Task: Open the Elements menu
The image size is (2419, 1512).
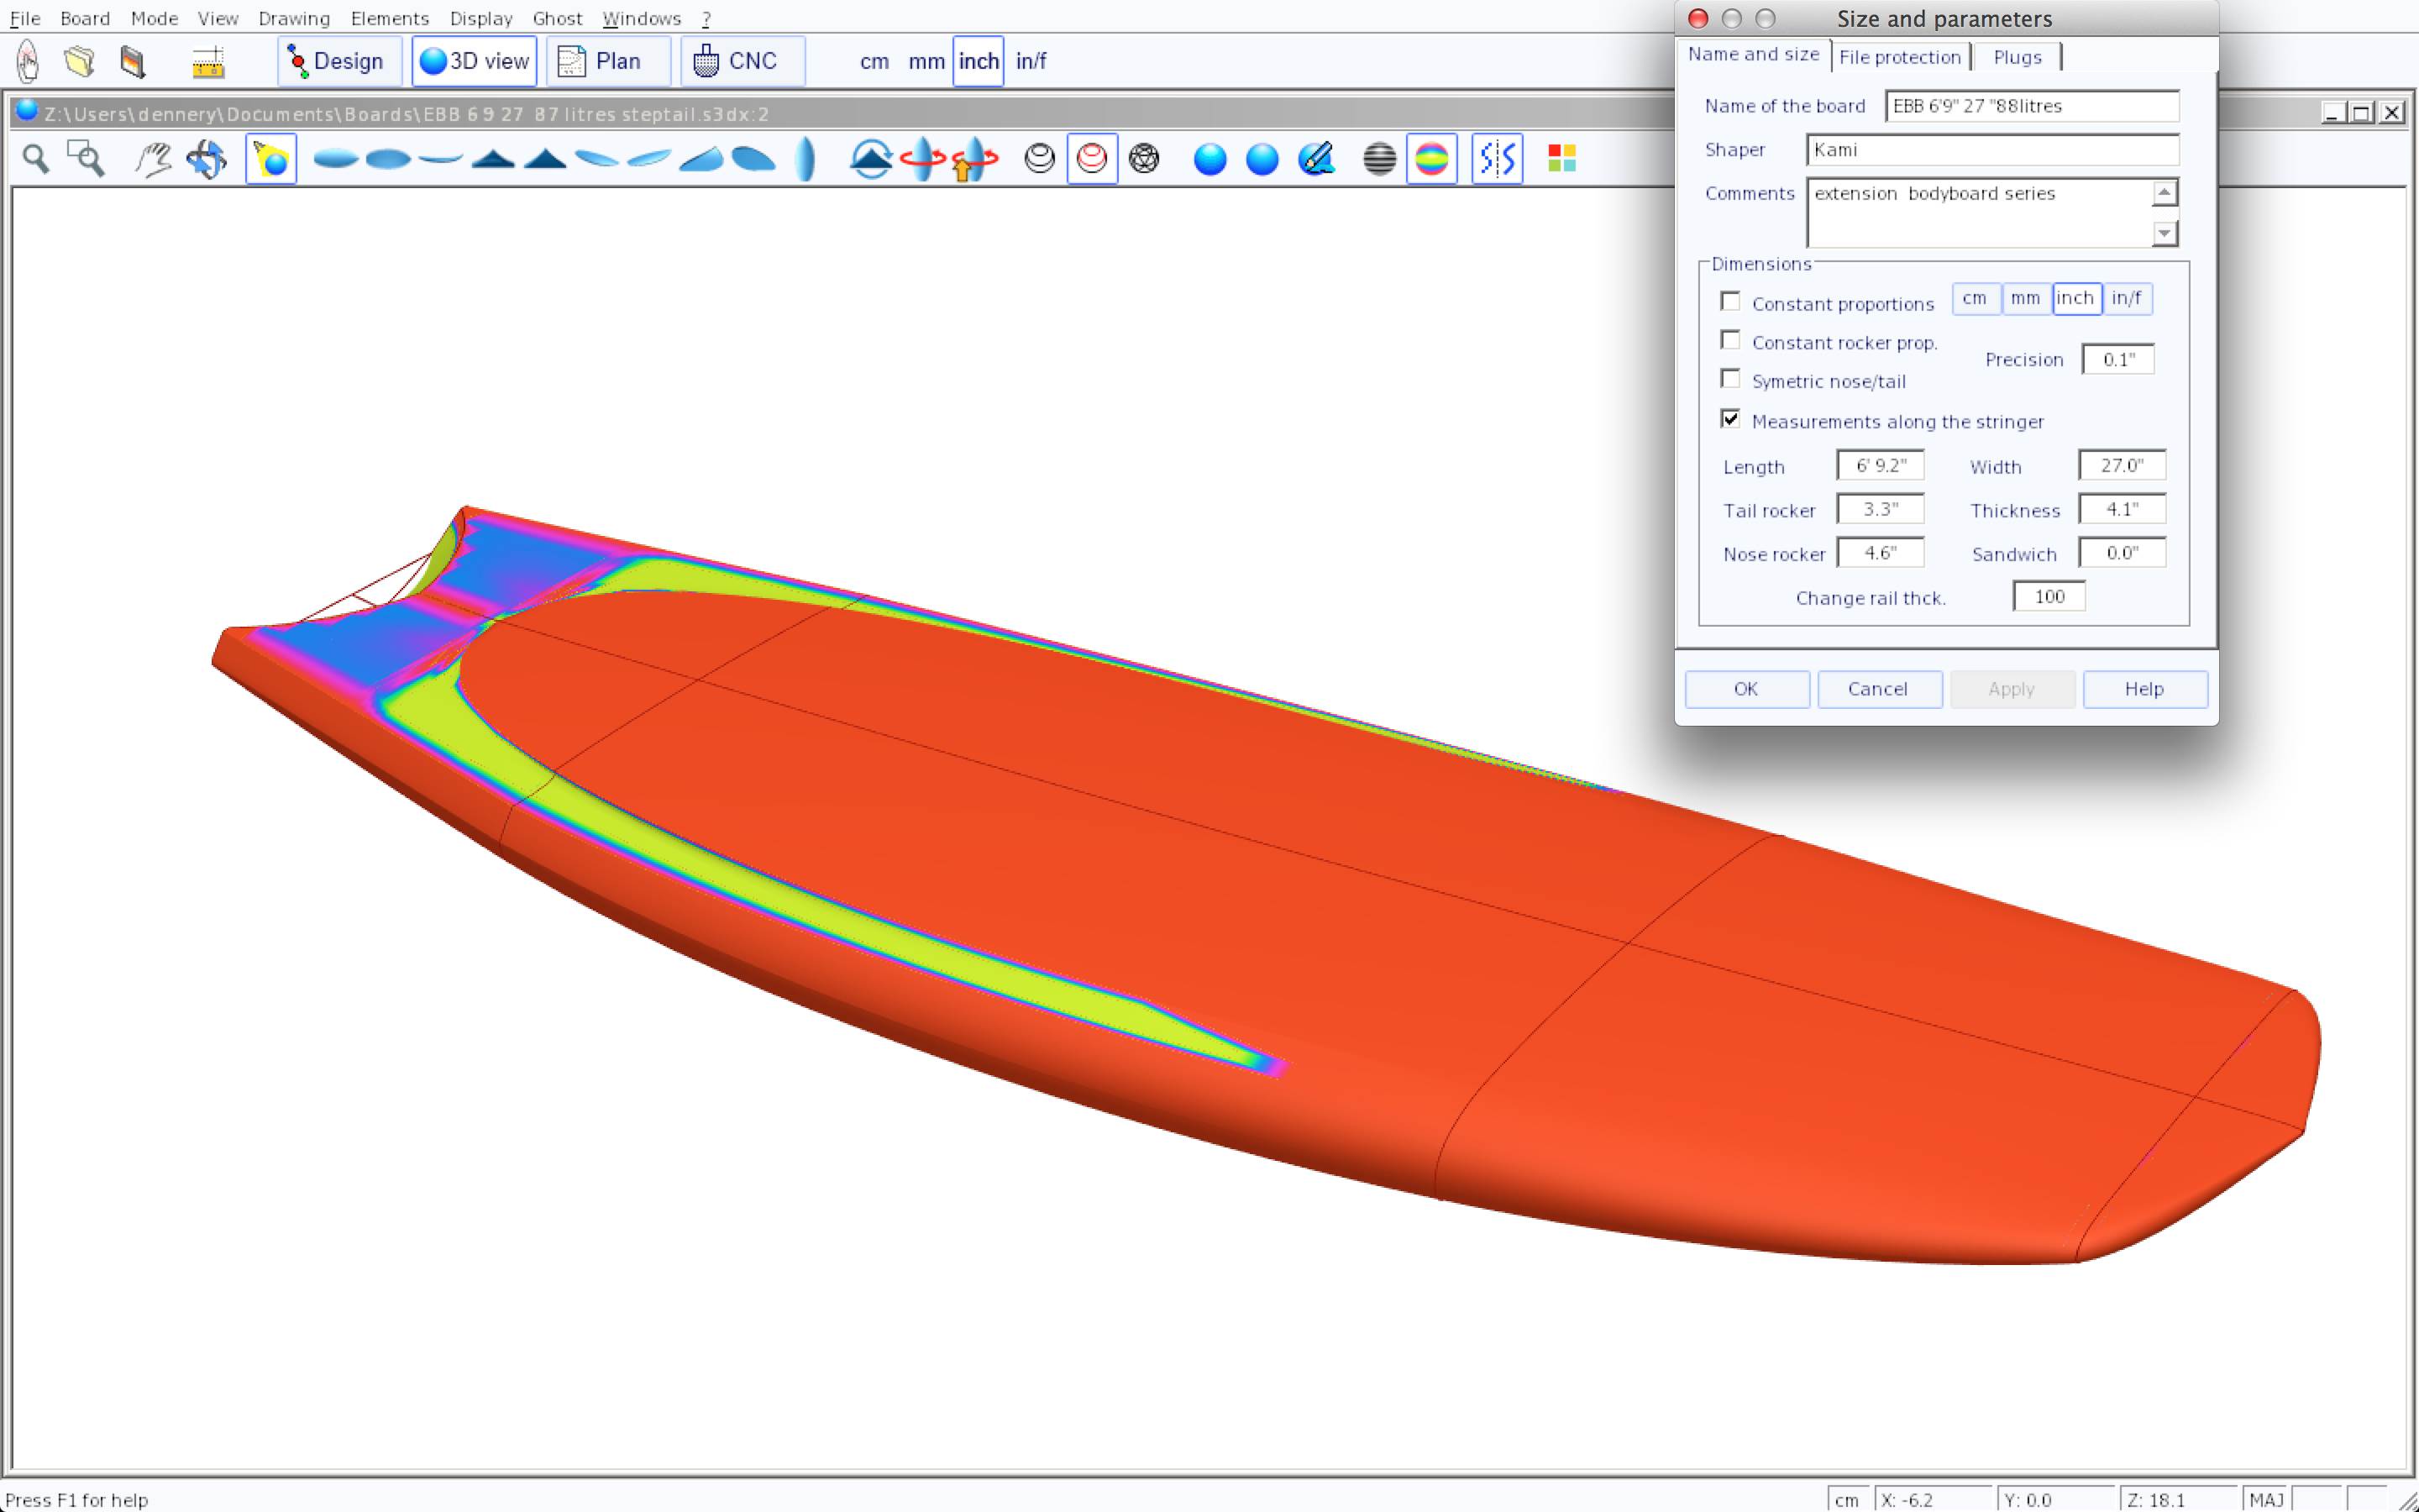Action: click(x=389, y=18)
